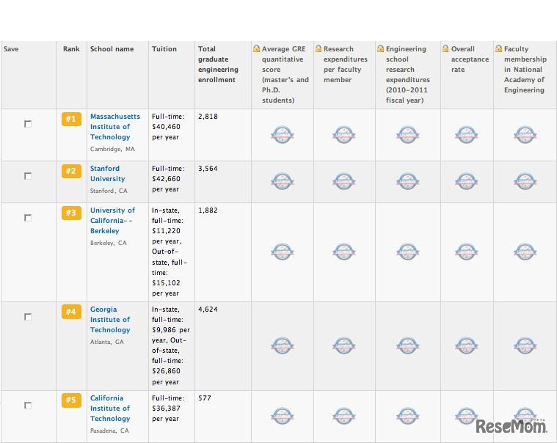Click the #2 rank badge

tap(71, 171)
